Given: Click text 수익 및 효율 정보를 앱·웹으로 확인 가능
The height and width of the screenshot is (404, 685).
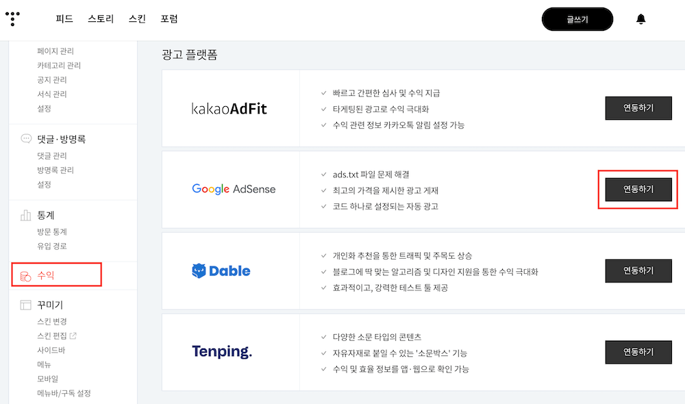Looking at the screenshot, I should coord(401,369).
